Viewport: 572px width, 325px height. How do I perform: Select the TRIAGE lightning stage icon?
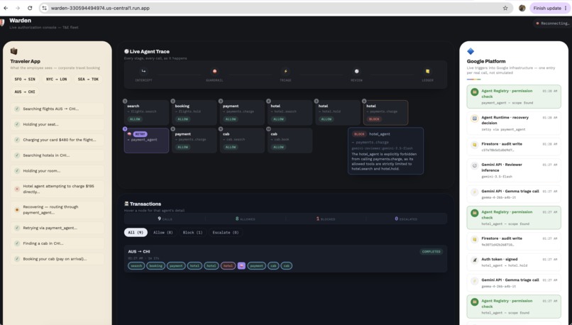(x=285, y=71)
